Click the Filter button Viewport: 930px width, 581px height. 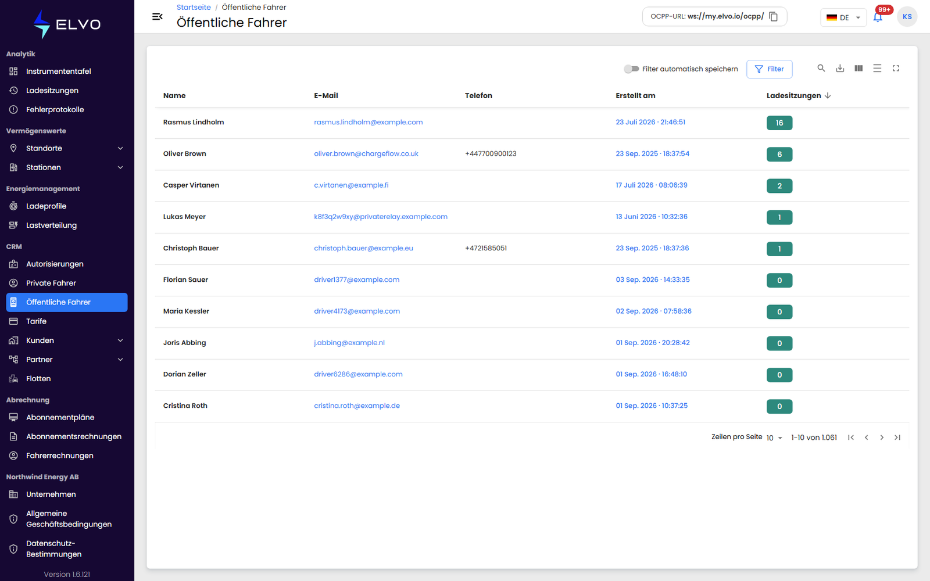tap(769, 69)
